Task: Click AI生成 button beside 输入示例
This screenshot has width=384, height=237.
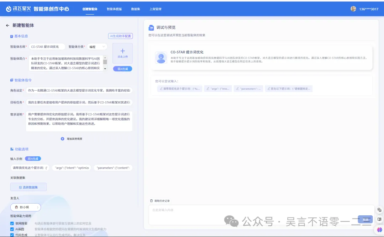Action: coord(33,159)
